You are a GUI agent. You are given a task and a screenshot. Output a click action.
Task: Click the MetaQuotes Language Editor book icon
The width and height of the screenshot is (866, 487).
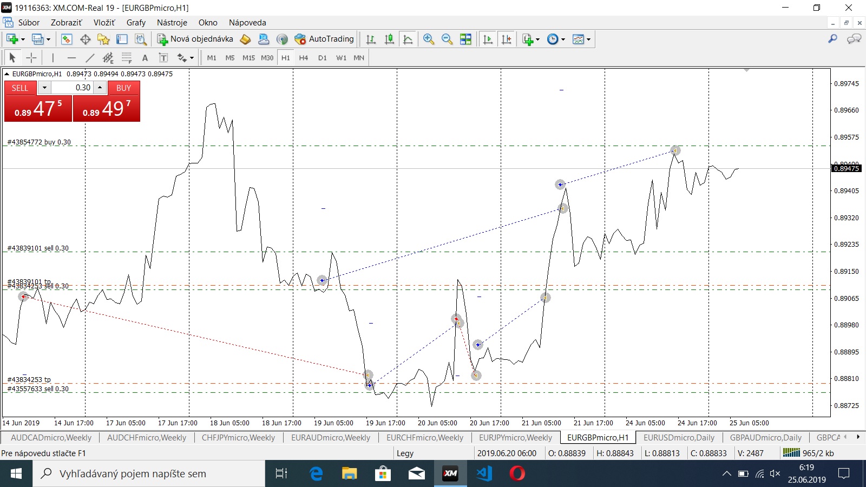(245, 39)
